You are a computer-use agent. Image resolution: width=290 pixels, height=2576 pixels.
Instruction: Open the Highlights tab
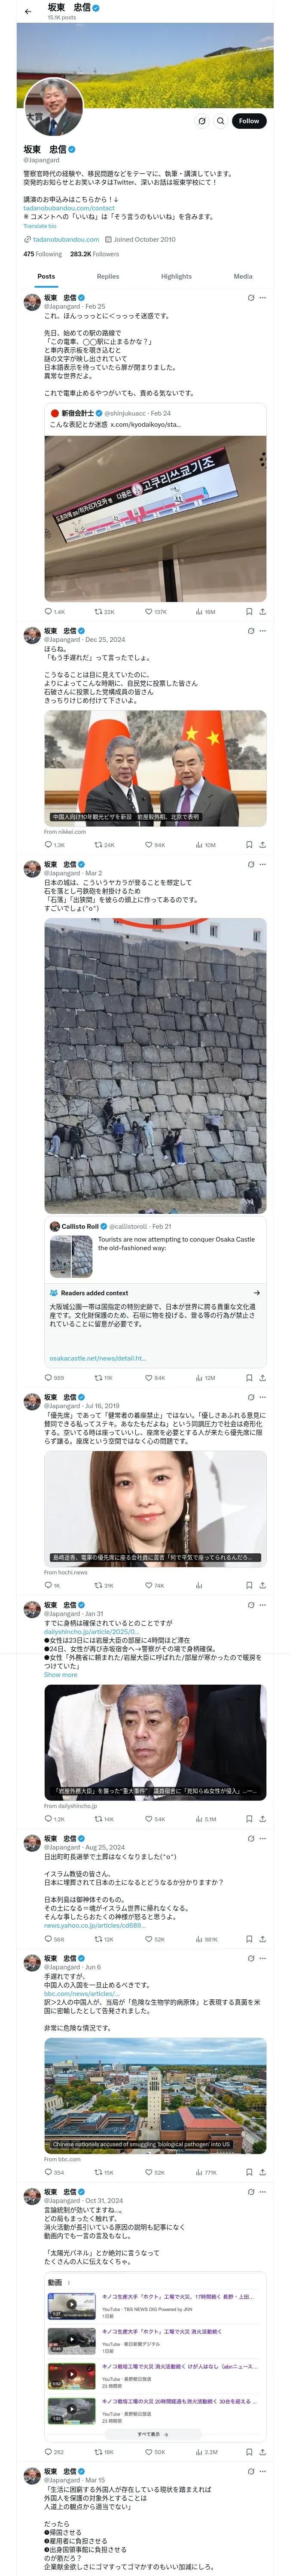[x=176, y=276]
